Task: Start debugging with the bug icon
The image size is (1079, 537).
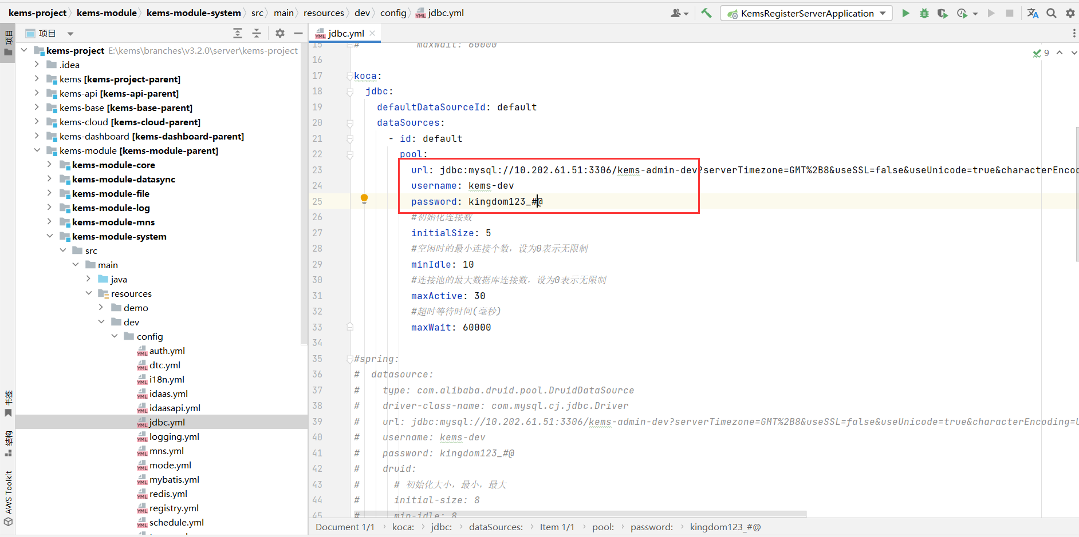Action: [x=924, y=13]
